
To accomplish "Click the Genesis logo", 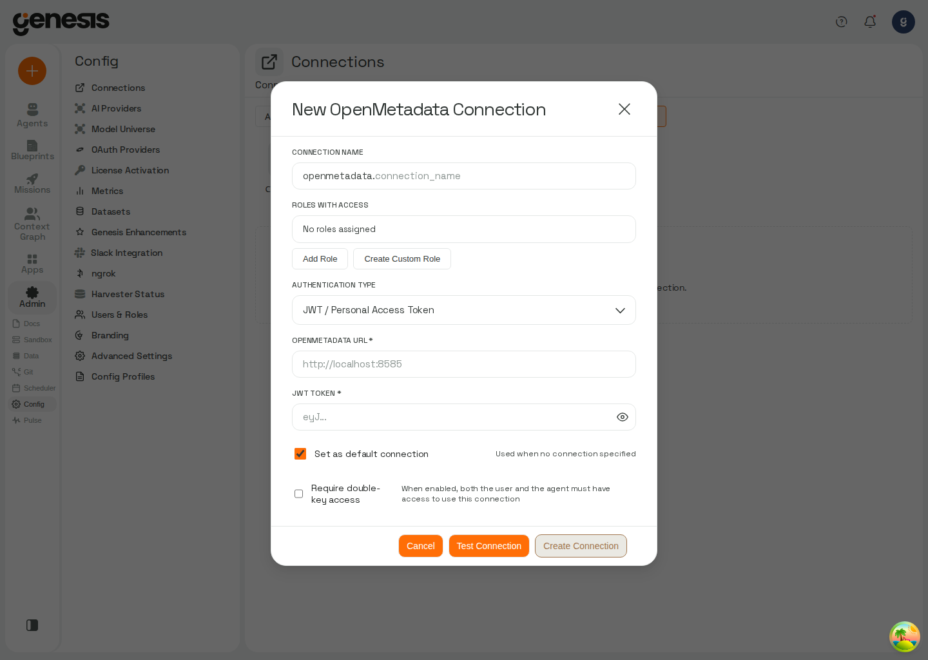I will click(x=61, y=23).
